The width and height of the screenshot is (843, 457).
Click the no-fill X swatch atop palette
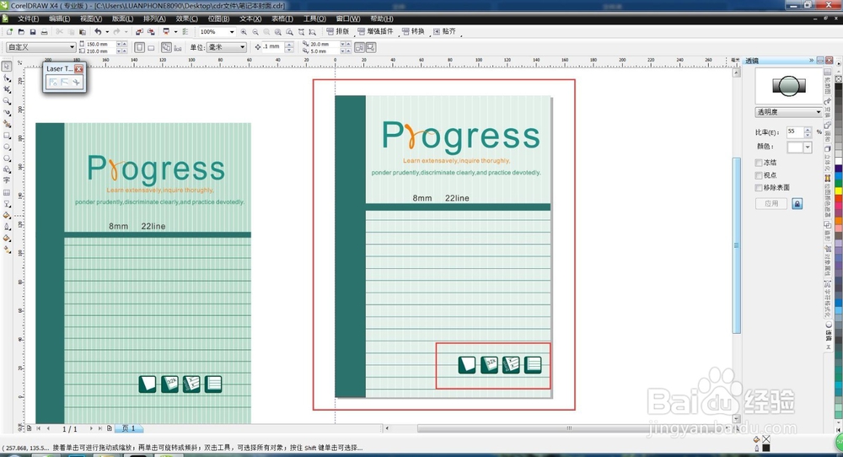(x=838, y=78)
